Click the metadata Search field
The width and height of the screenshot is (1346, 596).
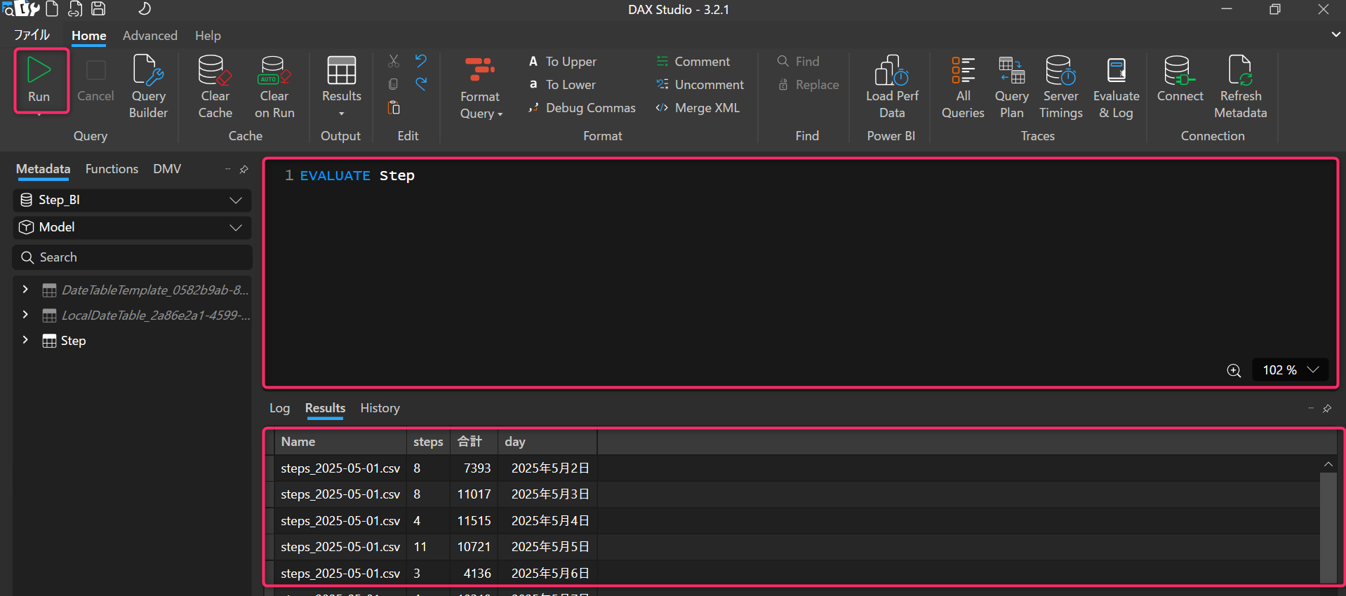(x=132, y=257)
